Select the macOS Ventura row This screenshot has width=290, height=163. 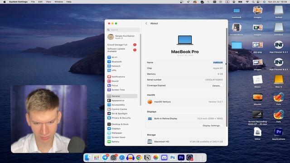click(x=185, y=102)
